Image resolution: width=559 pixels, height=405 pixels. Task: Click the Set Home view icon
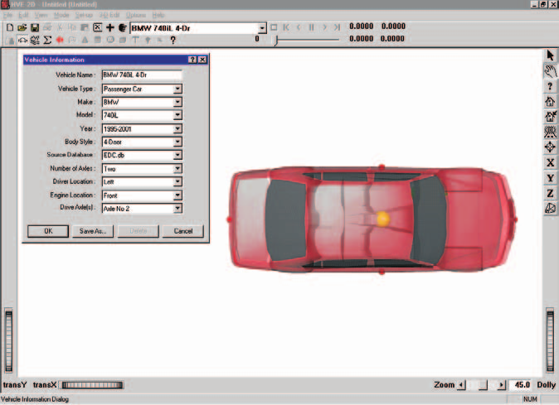pos(550,117)
